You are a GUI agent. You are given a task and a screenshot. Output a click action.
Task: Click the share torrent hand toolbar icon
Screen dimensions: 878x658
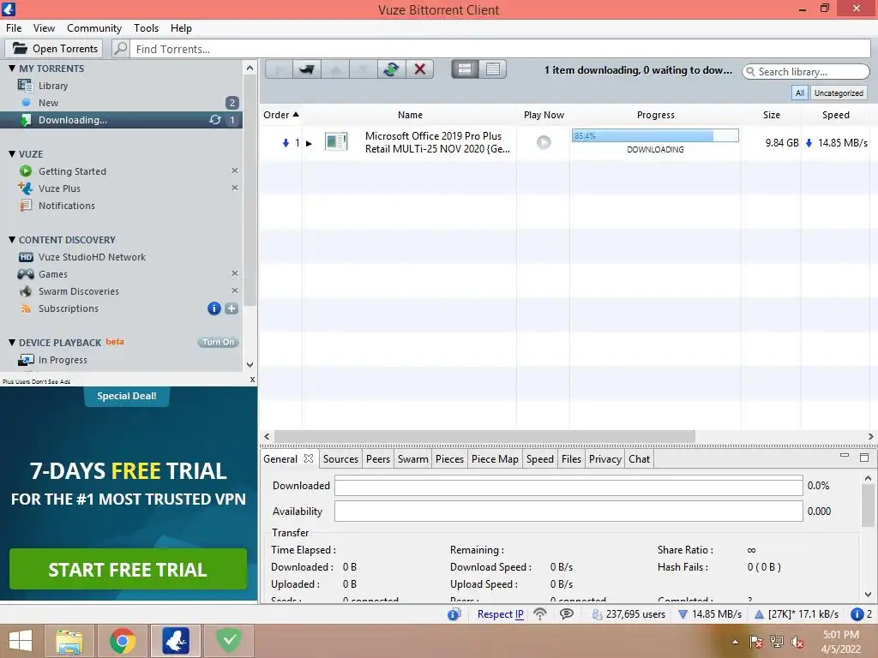pos(307,69)
